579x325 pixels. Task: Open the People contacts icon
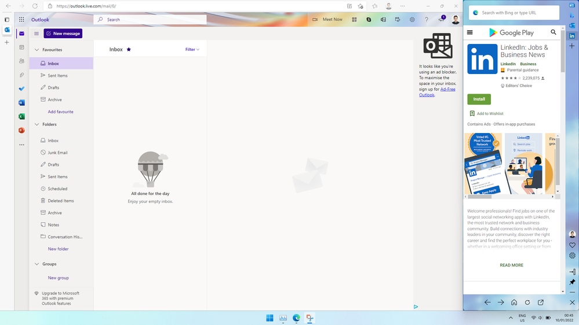(22, 61)
